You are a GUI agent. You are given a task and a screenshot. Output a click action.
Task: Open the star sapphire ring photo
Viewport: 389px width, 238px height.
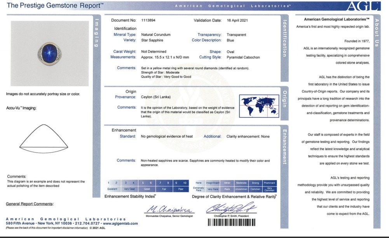50,53
